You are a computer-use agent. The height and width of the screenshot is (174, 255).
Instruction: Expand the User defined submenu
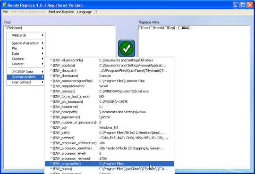[x=26, y=82]
